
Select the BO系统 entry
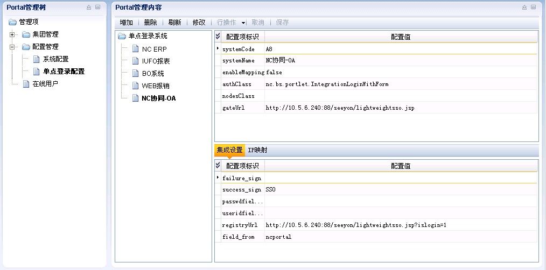coord(153,73)
